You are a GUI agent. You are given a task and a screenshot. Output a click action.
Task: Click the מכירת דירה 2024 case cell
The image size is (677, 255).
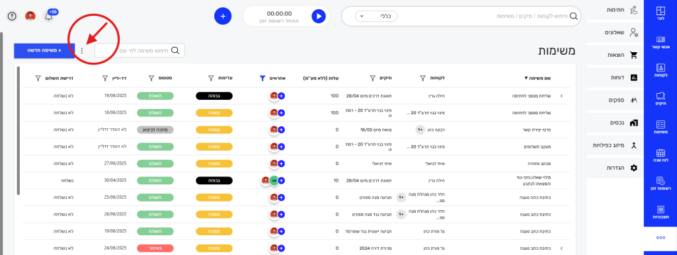point(376,248)
